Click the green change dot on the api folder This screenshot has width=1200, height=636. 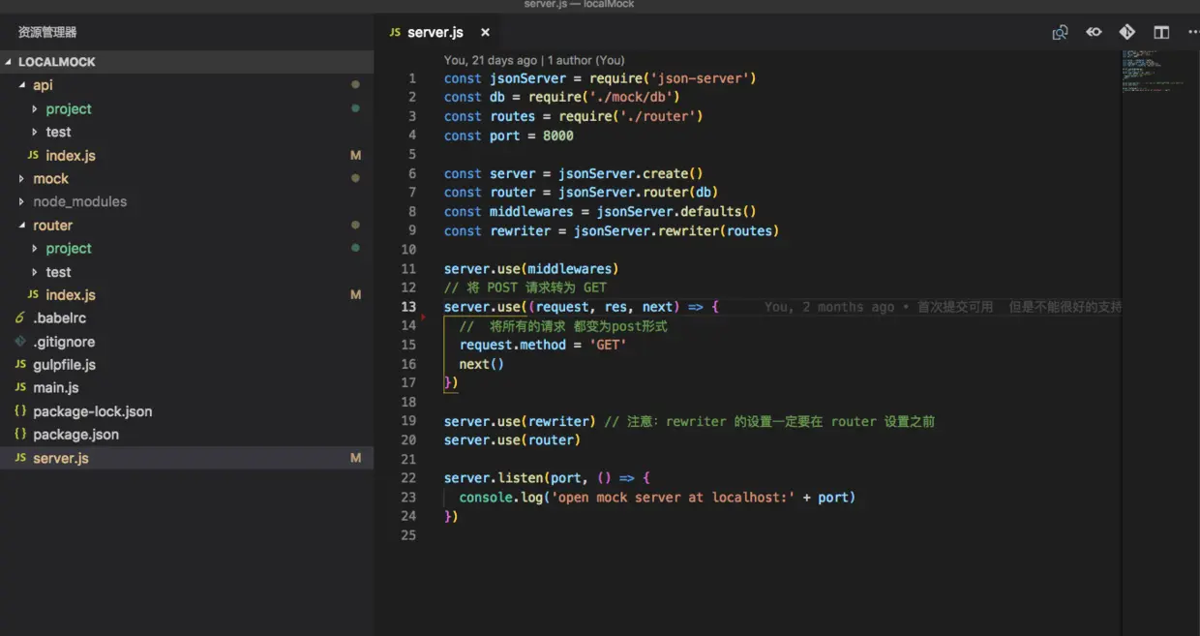(355, 85)
